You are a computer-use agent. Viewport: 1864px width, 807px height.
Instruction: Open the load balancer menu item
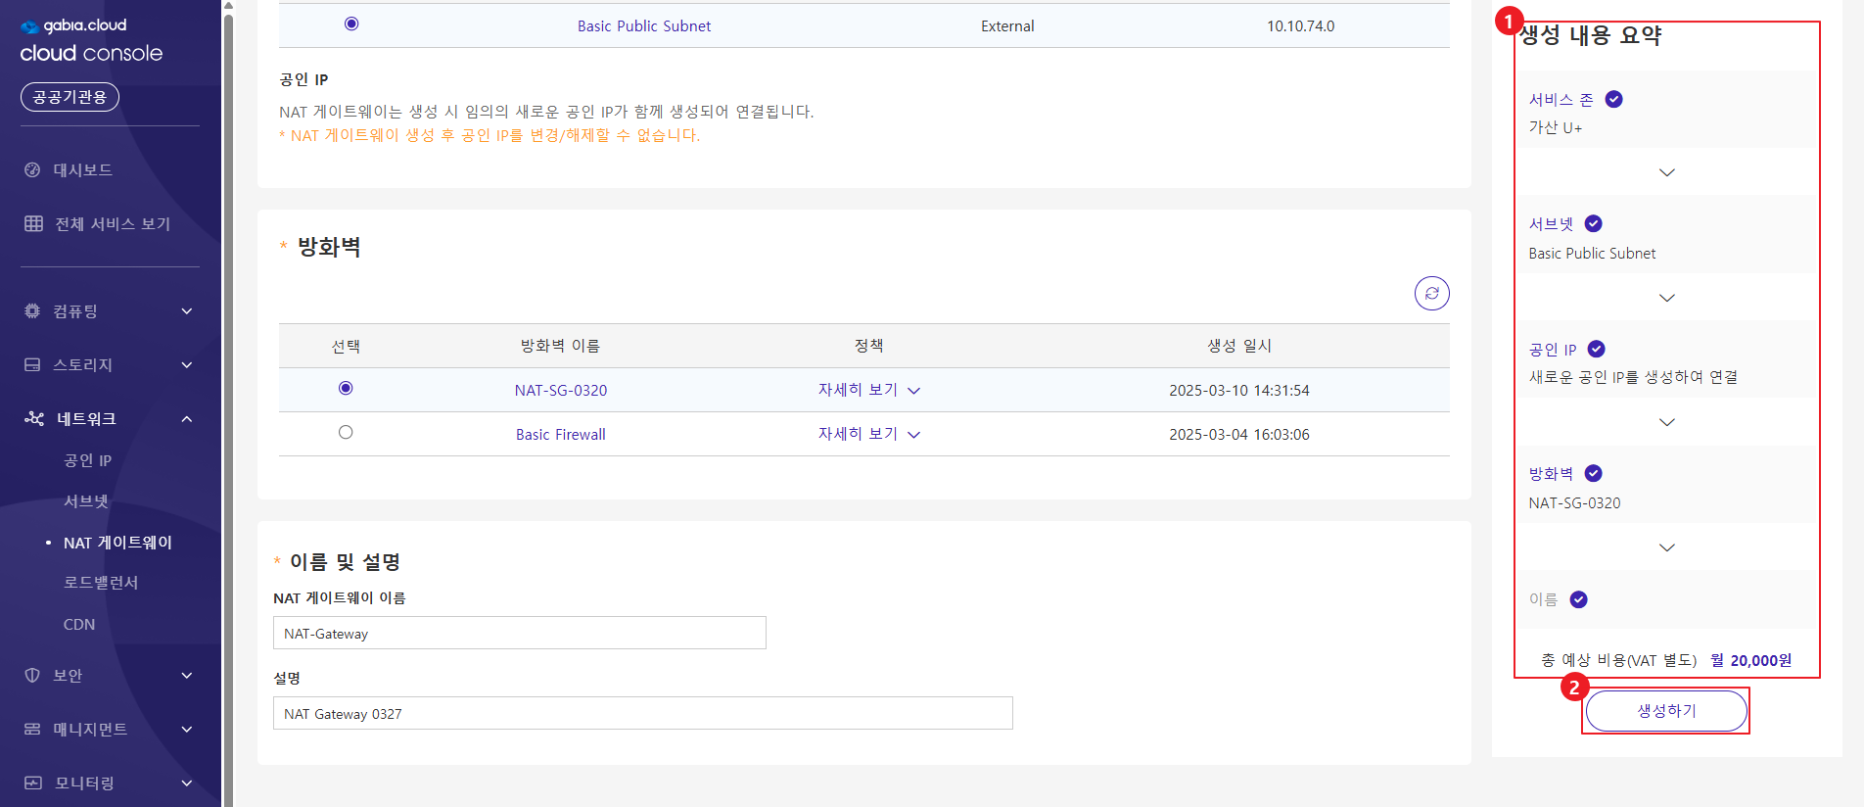pyautogui.click(x=101, y=583)
